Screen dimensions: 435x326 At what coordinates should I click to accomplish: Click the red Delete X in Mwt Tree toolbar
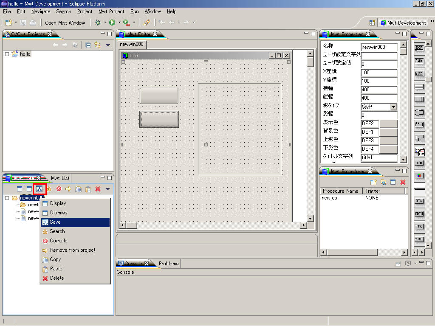tap(98, 189)
